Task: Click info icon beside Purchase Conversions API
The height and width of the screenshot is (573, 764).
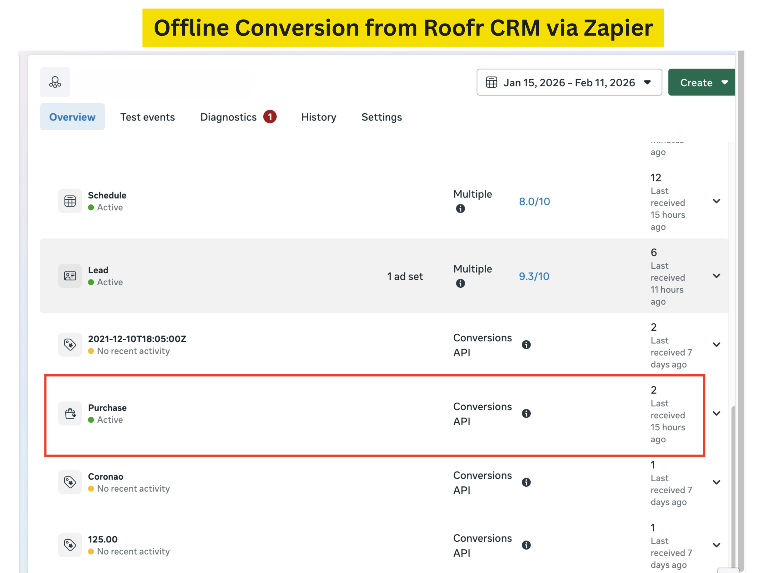Action: tap(526, 413)
